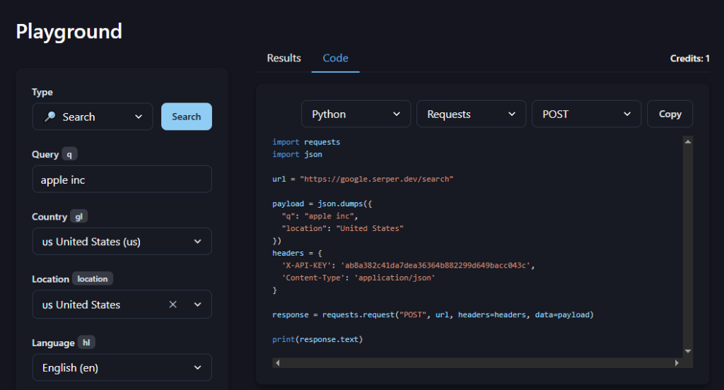Open the Python language dropdown
Image resolution: width=724 pixels, height=390 pixels.
click(x=356, y=114)
